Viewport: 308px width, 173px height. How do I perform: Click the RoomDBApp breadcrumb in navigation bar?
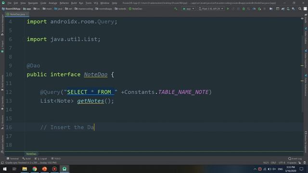tap(11, 9)
